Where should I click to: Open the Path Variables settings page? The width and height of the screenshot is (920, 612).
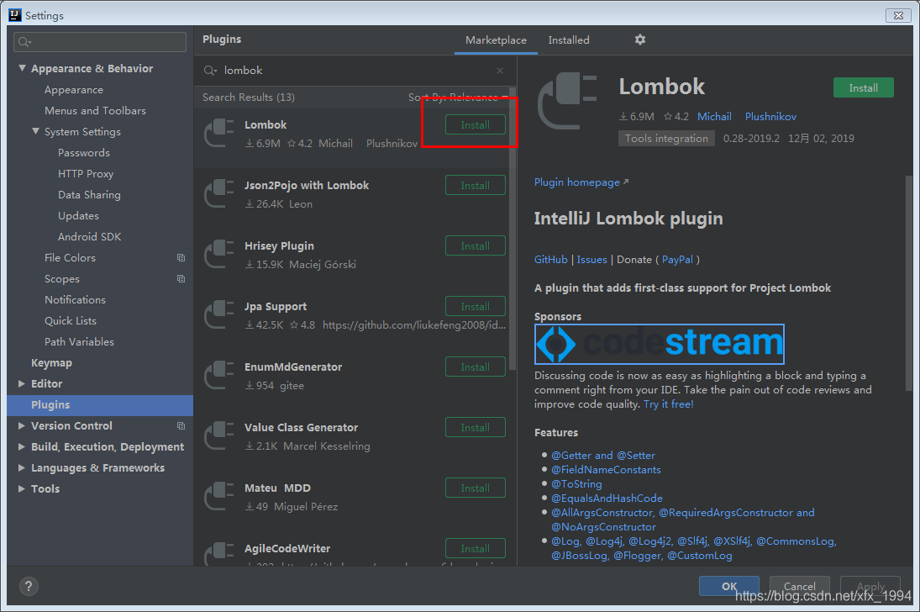[x=79, y=342]
